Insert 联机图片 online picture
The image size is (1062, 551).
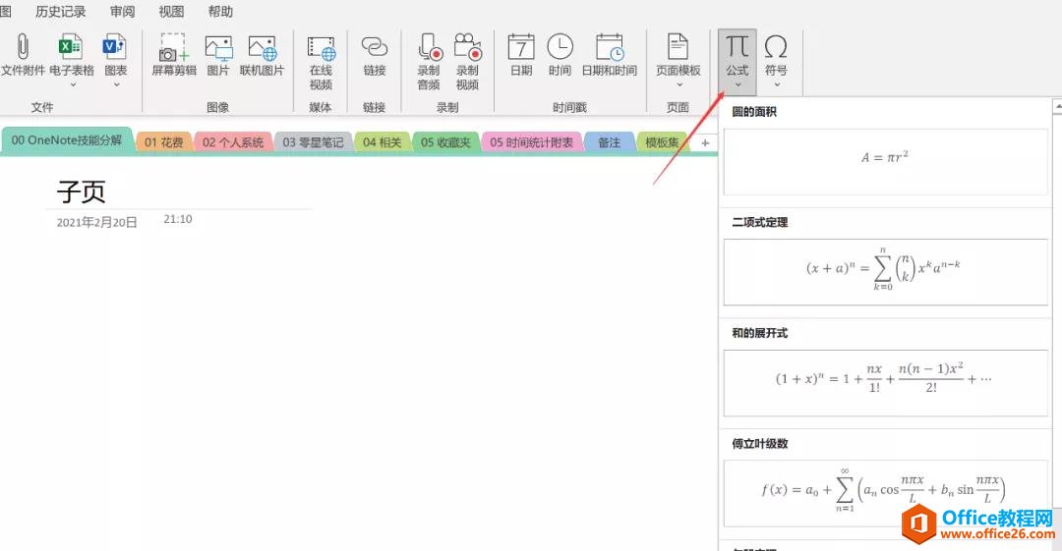tap(262, 54)
